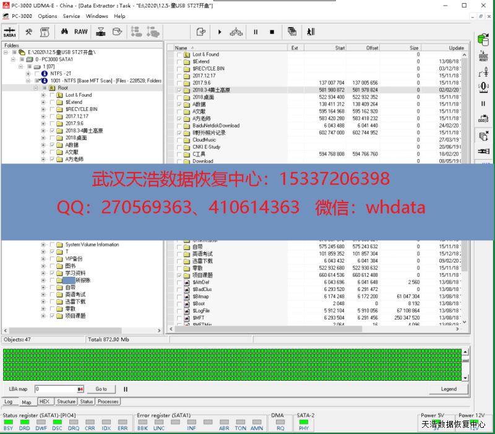This screenshot has width=495, height=434.
Task: Toggle checkbox for 学习资料 folder in tree
Action: point(52,273)
